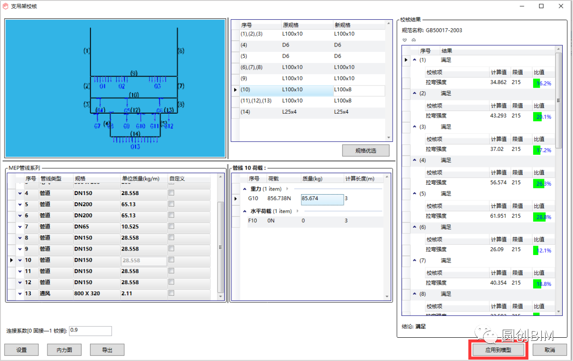The height and width of the screenshot is (361, 573).
Task: Click the app icon in the title bar
Action: [6, 6]
